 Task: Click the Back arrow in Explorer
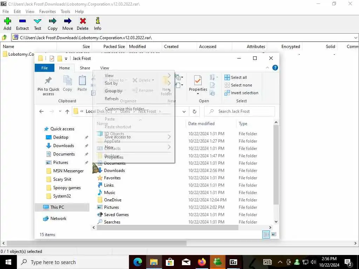(41, 111)
